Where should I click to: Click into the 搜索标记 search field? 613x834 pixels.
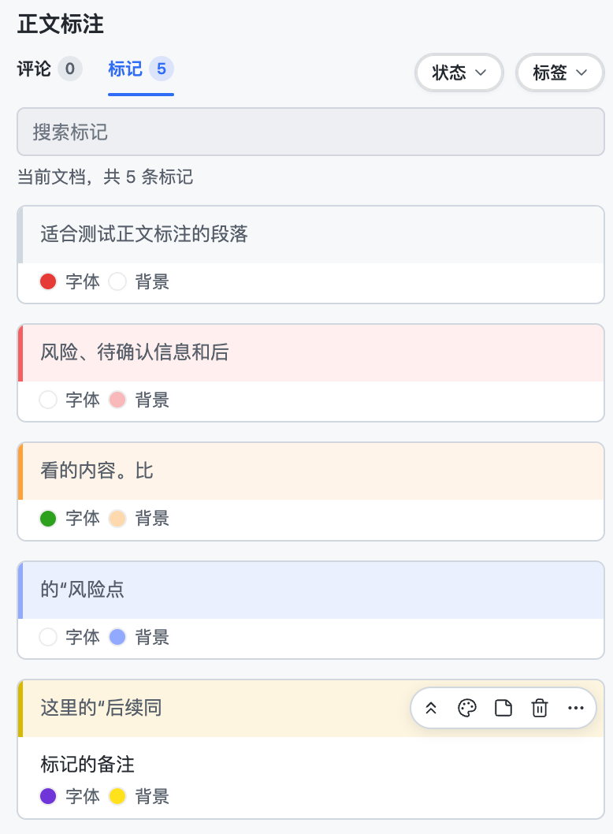(311, 132)
